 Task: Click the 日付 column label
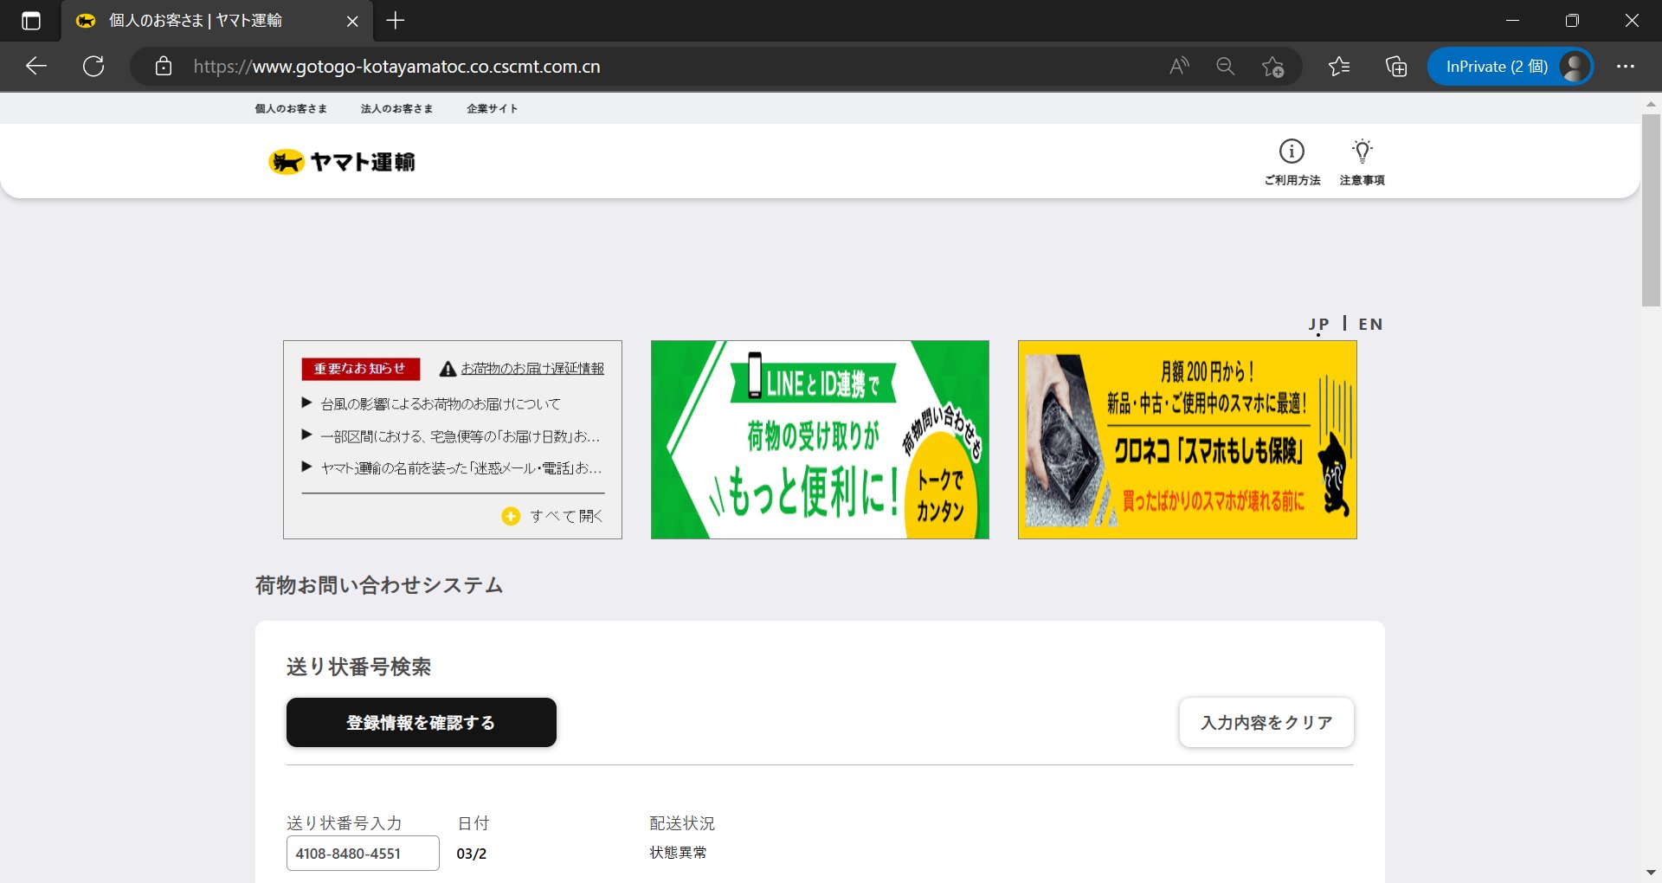473,823
